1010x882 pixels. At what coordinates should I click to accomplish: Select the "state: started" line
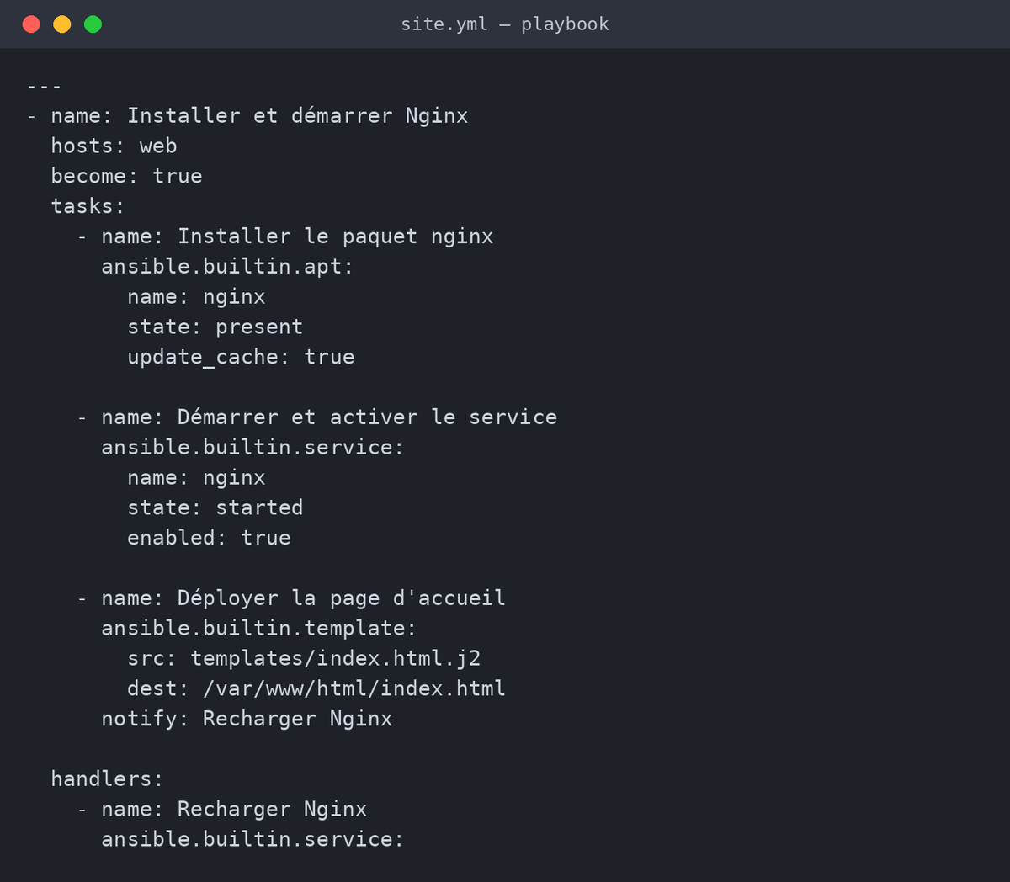[x=215, y=508]
